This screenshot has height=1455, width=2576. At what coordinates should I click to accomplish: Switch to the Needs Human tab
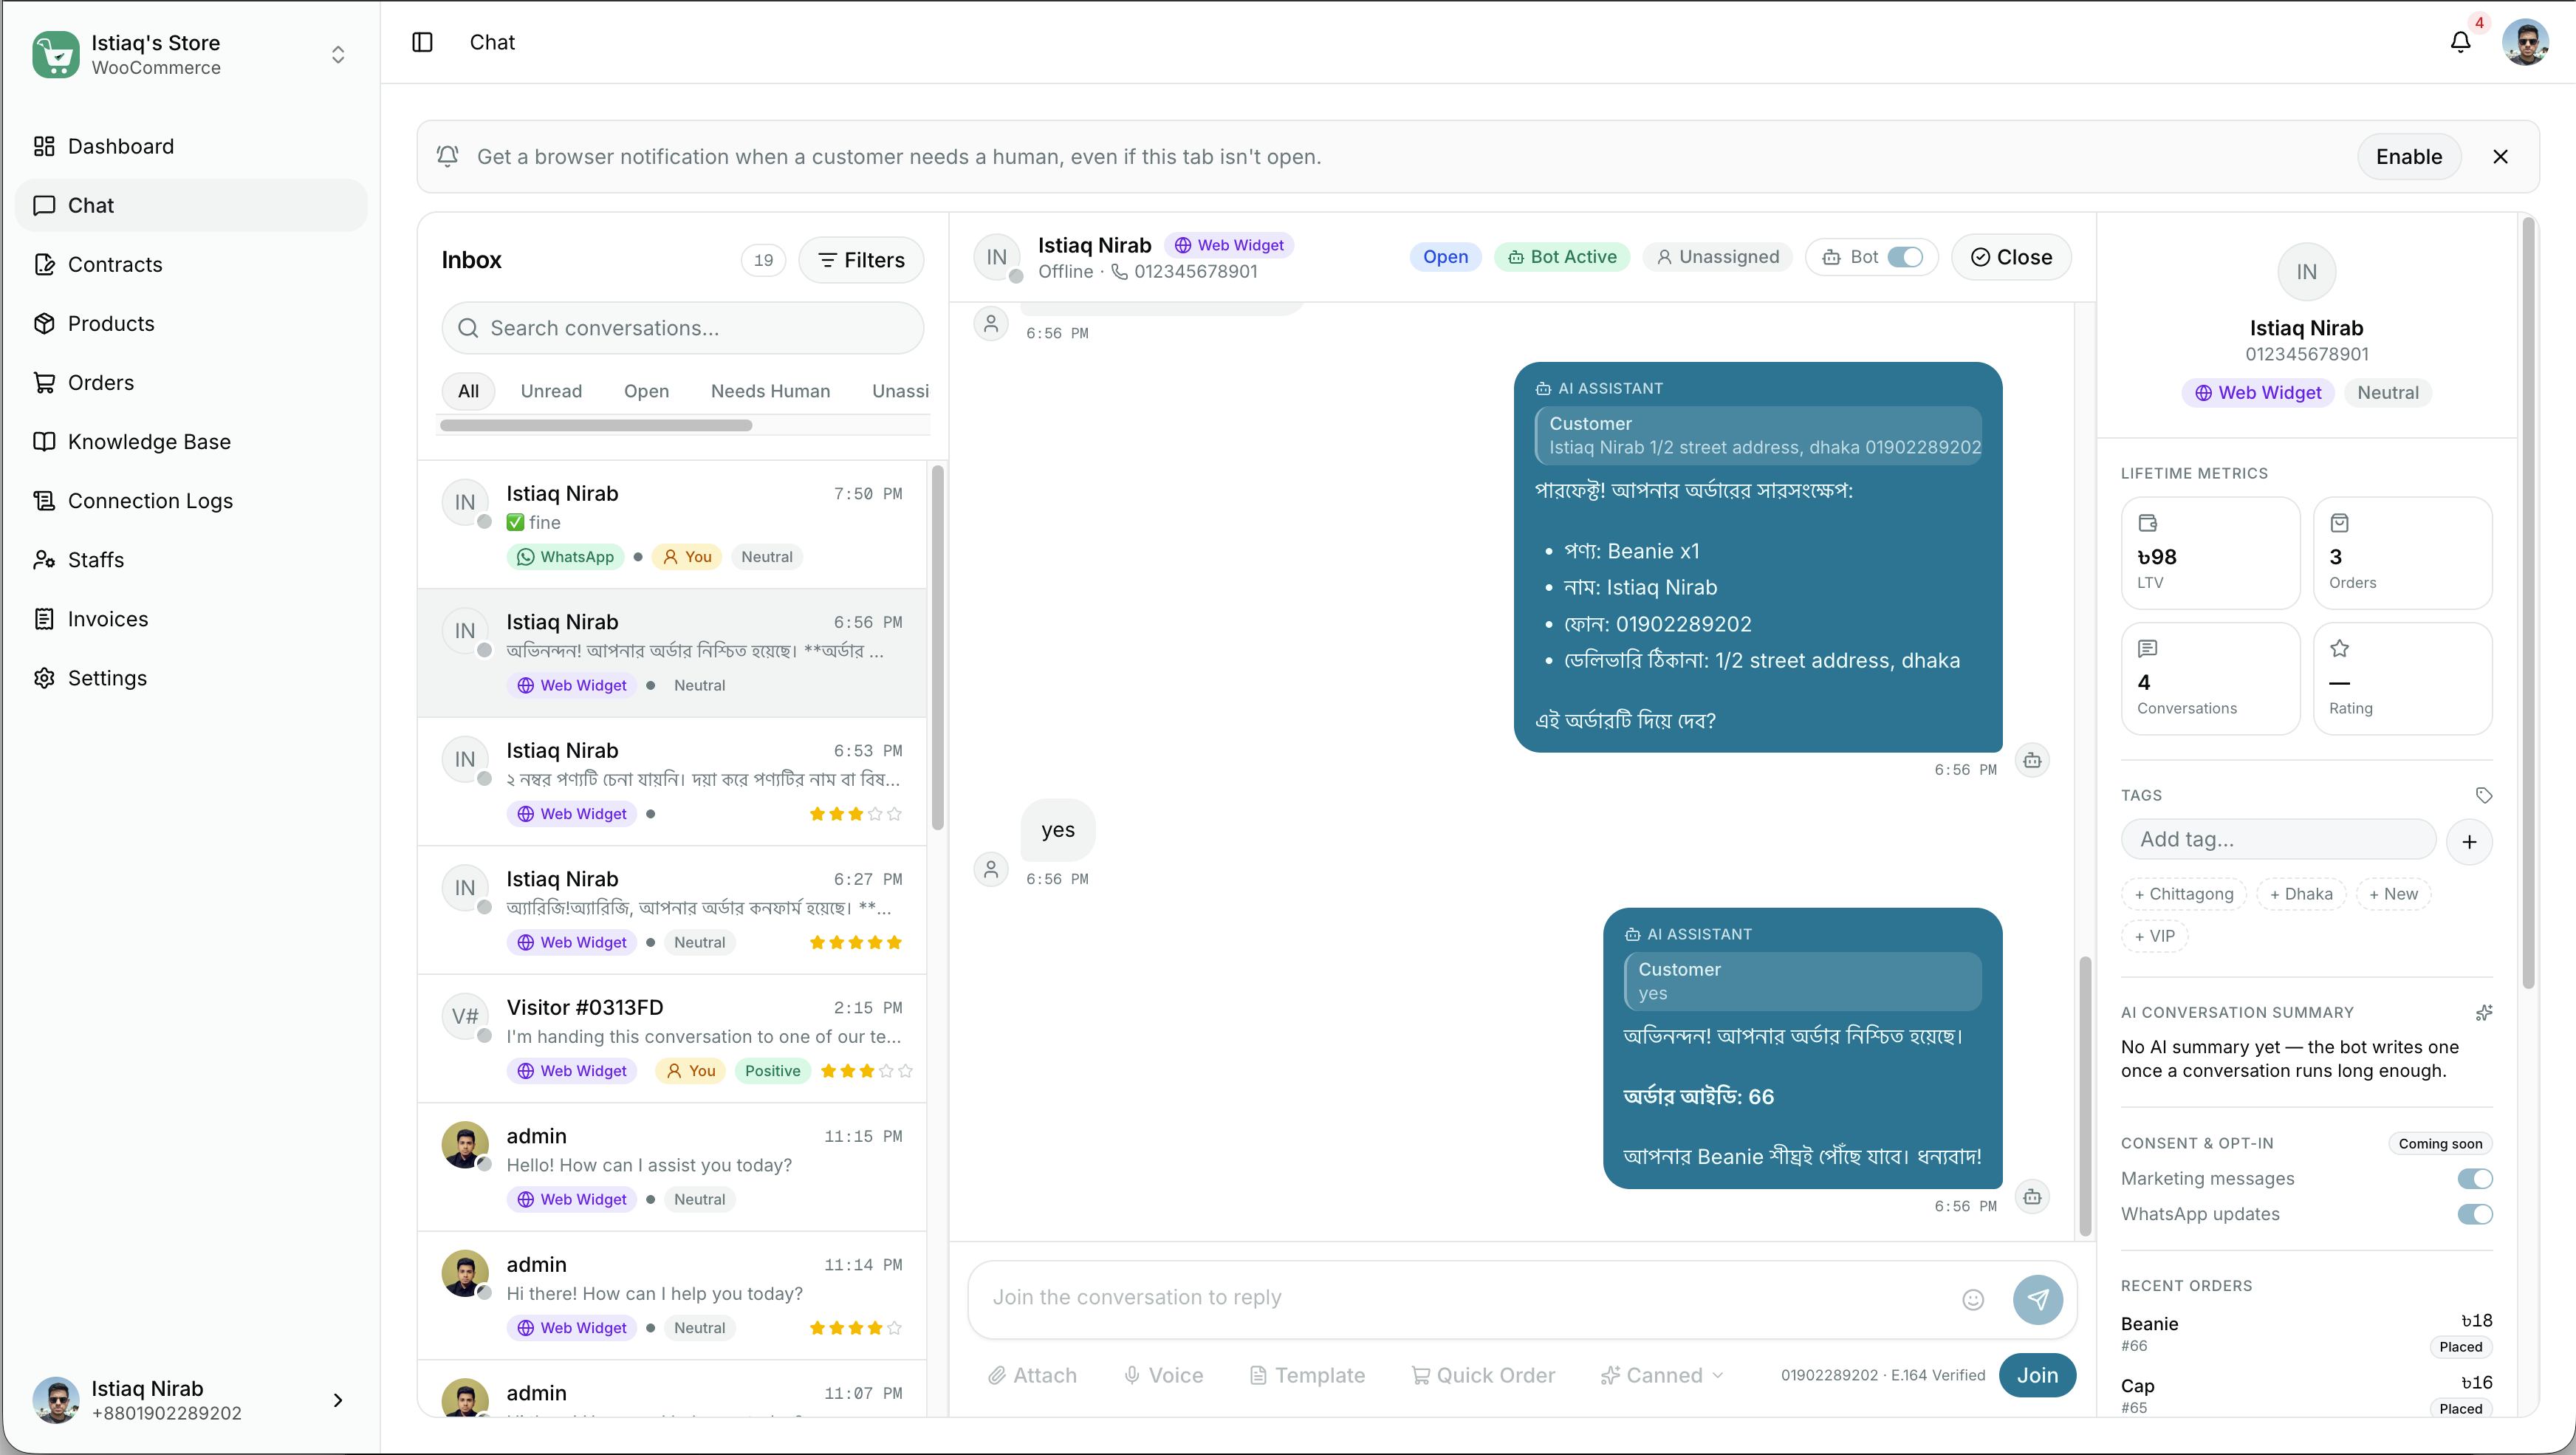770,391
